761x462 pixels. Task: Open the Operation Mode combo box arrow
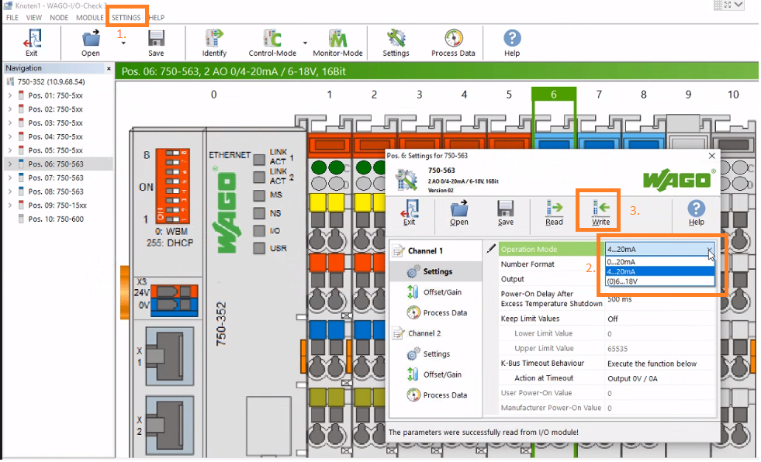pyautogui.click(x=710, y=249)
